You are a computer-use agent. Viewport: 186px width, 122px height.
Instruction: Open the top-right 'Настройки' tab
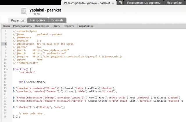coord(174,3)
